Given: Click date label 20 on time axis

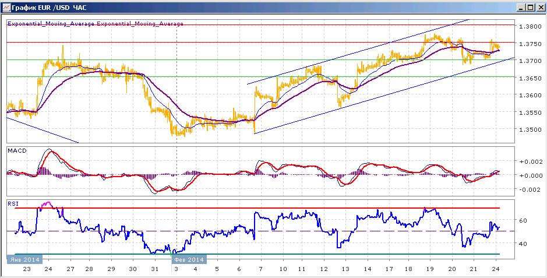Looking at the screenshot, I should 452,269.
